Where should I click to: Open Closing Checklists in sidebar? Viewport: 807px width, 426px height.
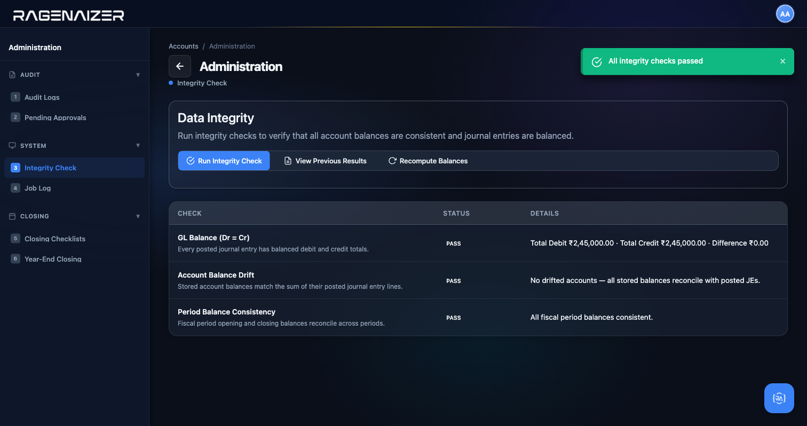(x=74, y=239)
